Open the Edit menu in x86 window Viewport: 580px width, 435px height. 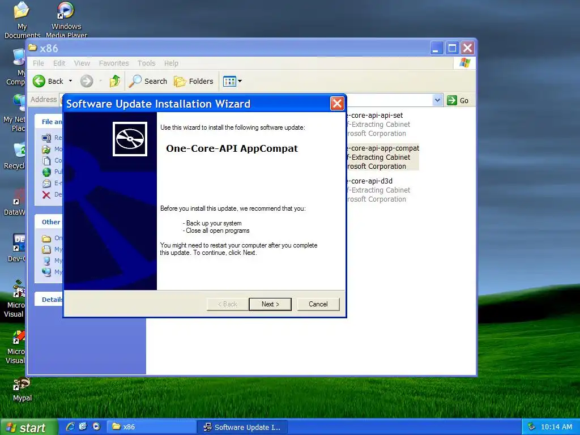59,63
